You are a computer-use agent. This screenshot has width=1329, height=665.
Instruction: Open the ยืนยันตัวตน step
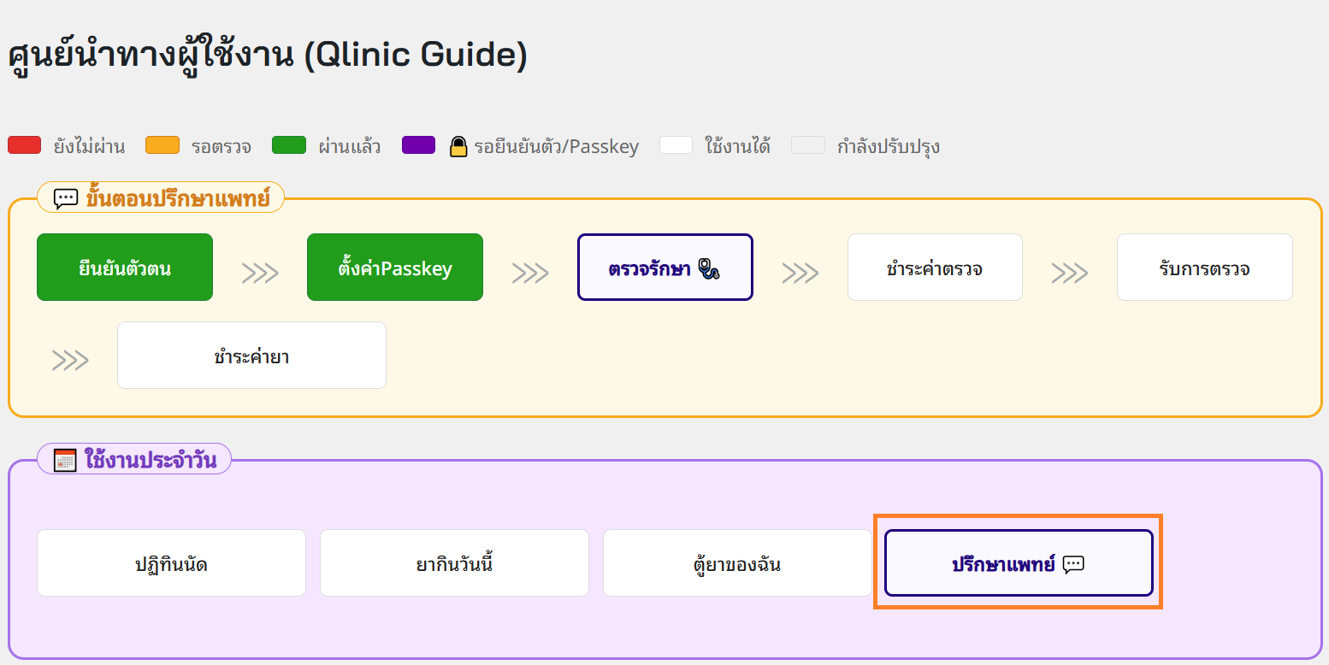click(125, 268)
